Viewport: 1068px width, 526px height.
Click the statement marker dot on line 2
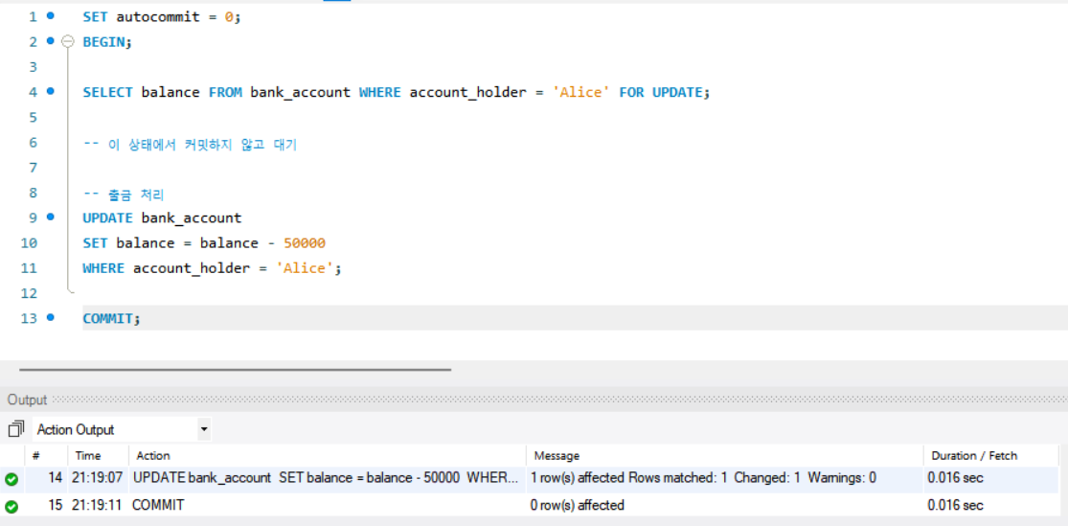tap(50, 41)
